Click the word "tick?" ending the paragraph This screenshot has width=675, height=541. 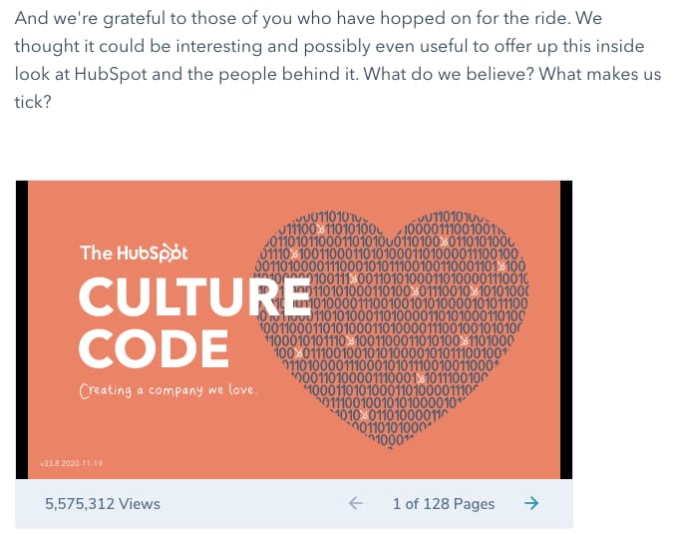coord(33,102)
